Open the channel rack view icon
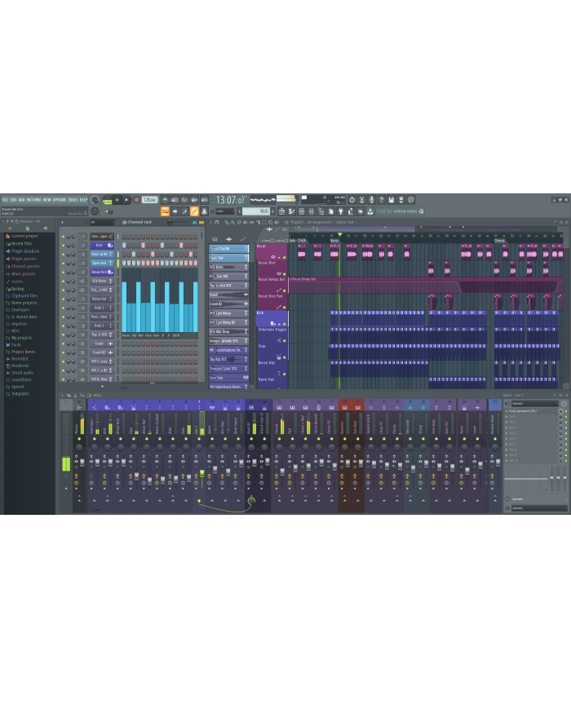 click(x=302, y=211)
